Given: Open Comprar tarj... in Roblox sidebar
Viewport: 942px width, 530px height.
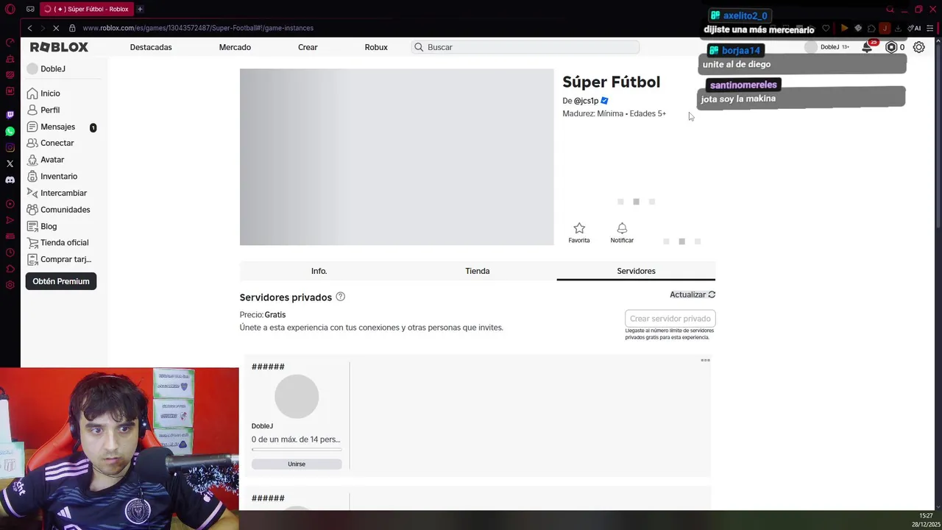Looking at the screenshot, I should pos(59,259).
